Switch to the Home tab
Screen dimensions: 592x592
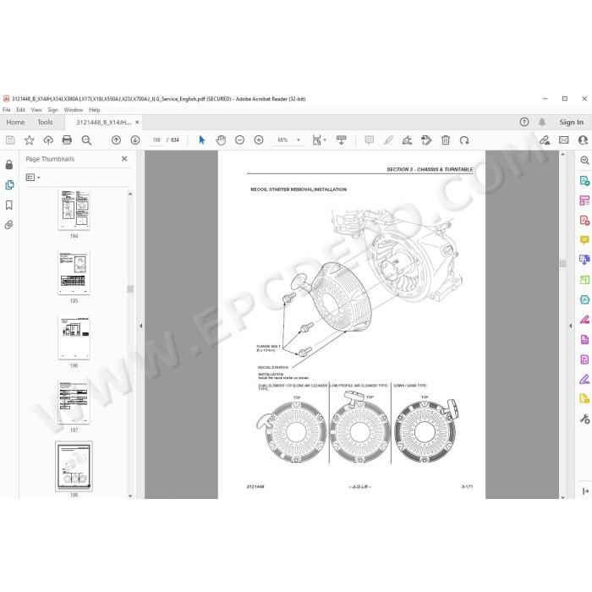(15, 122)
